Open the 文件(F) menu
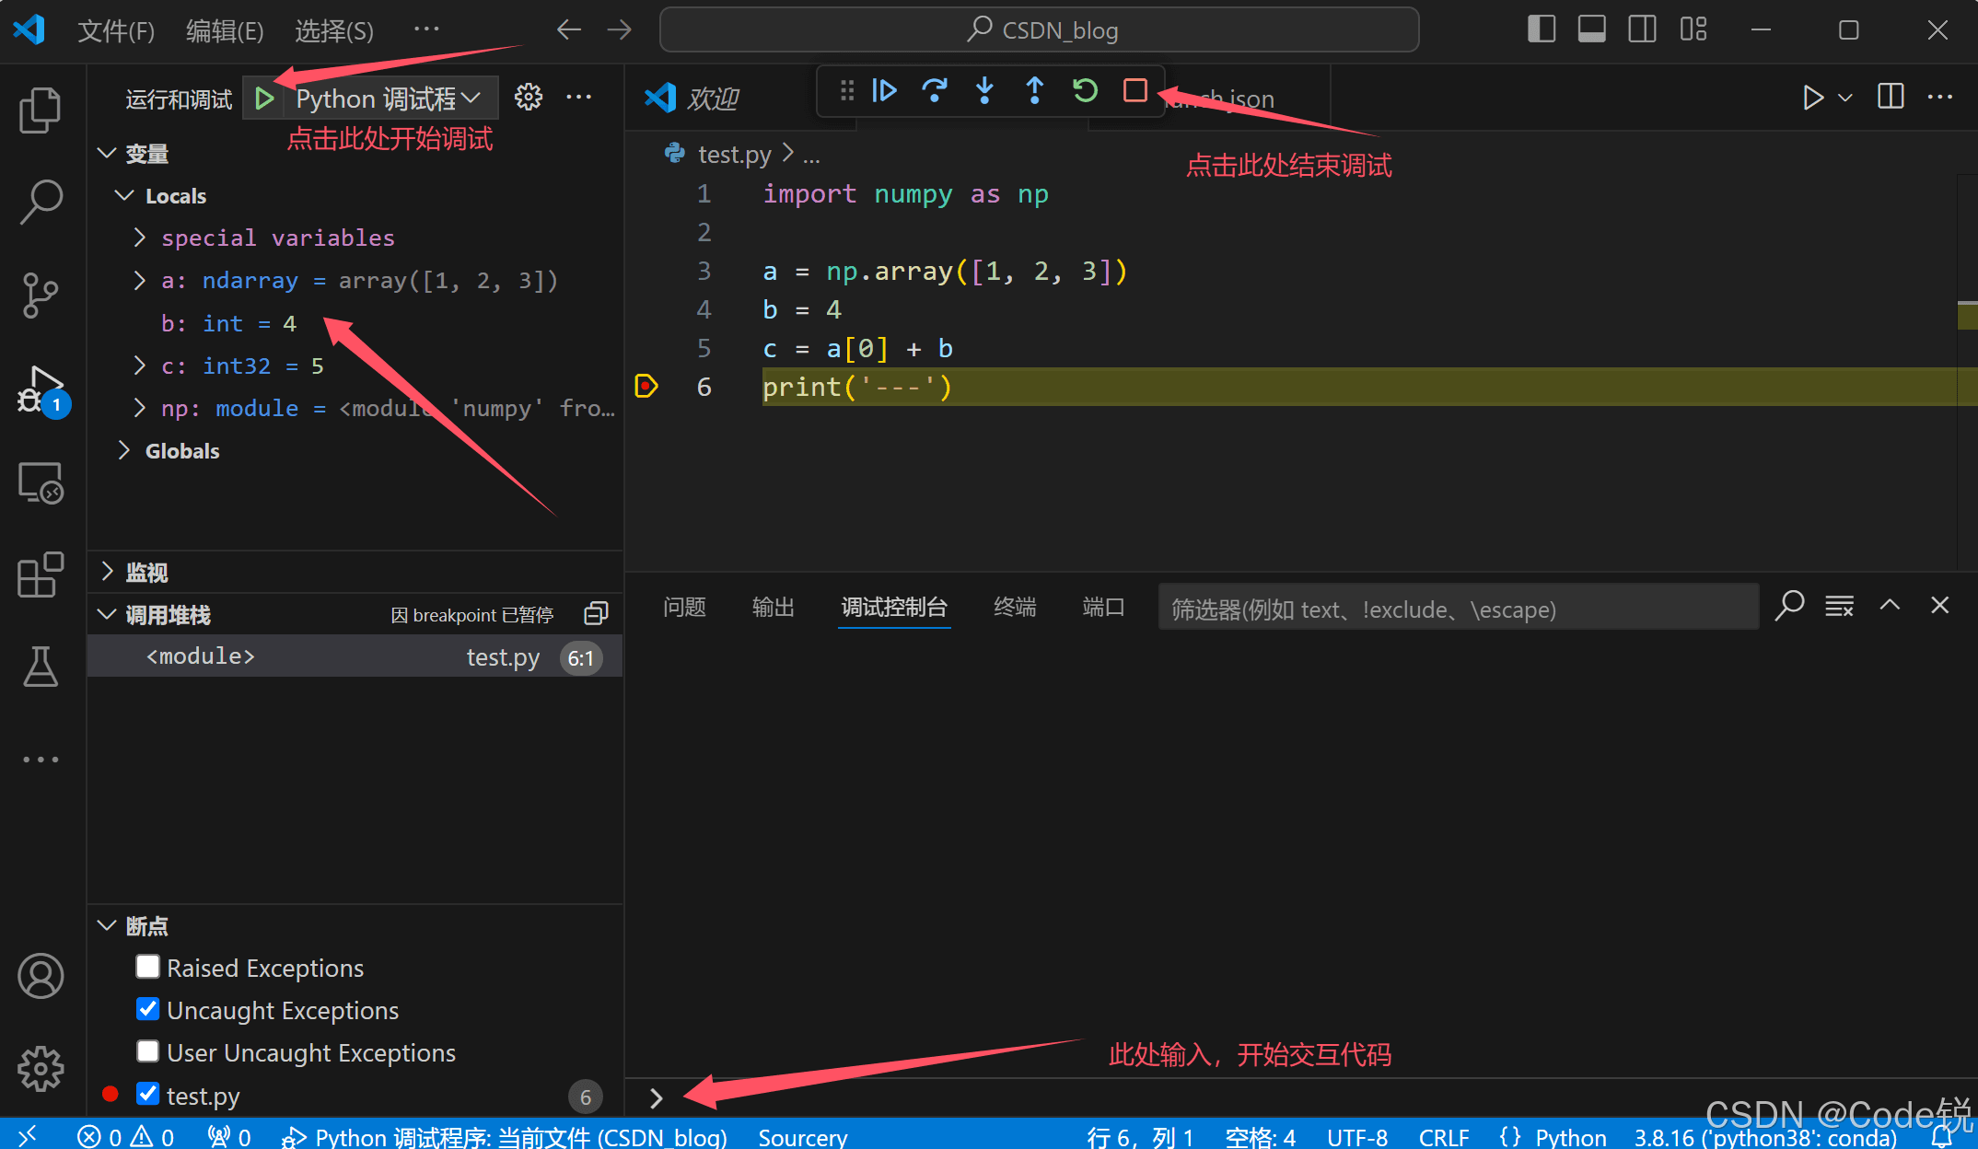The height and width of the screenshot is (1149, 1978). point(116,31)
